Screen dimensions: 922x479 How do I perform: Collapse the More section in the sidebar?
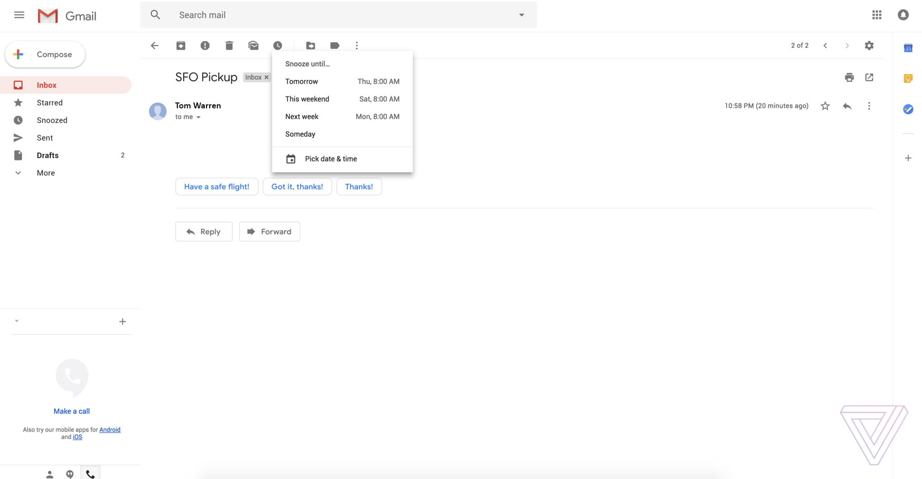tap(18, 173)
